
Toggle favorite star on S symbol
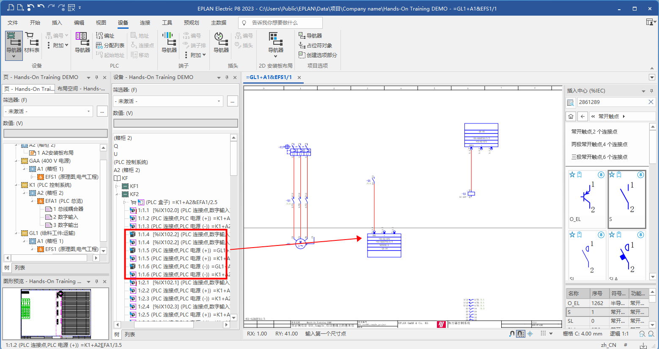[x=612, y=174]
